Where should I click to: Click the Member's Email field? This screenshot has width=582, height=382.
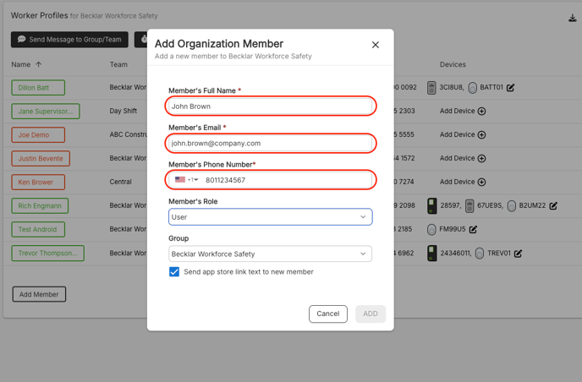(270, 143)
